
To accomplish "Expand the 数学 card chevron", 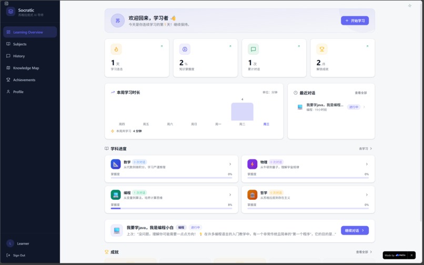I will pos(230,164).
